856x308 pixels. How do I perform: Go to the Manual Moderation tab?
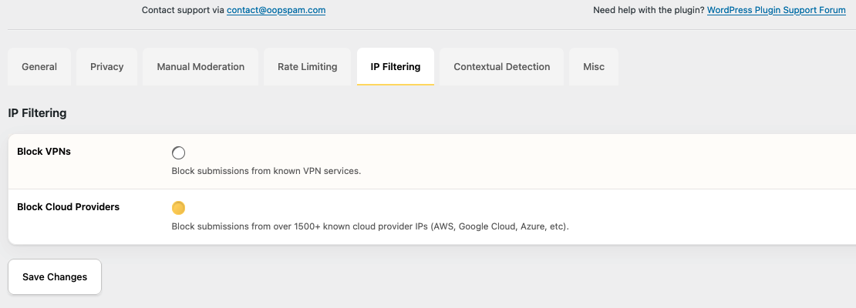(201, 67)
